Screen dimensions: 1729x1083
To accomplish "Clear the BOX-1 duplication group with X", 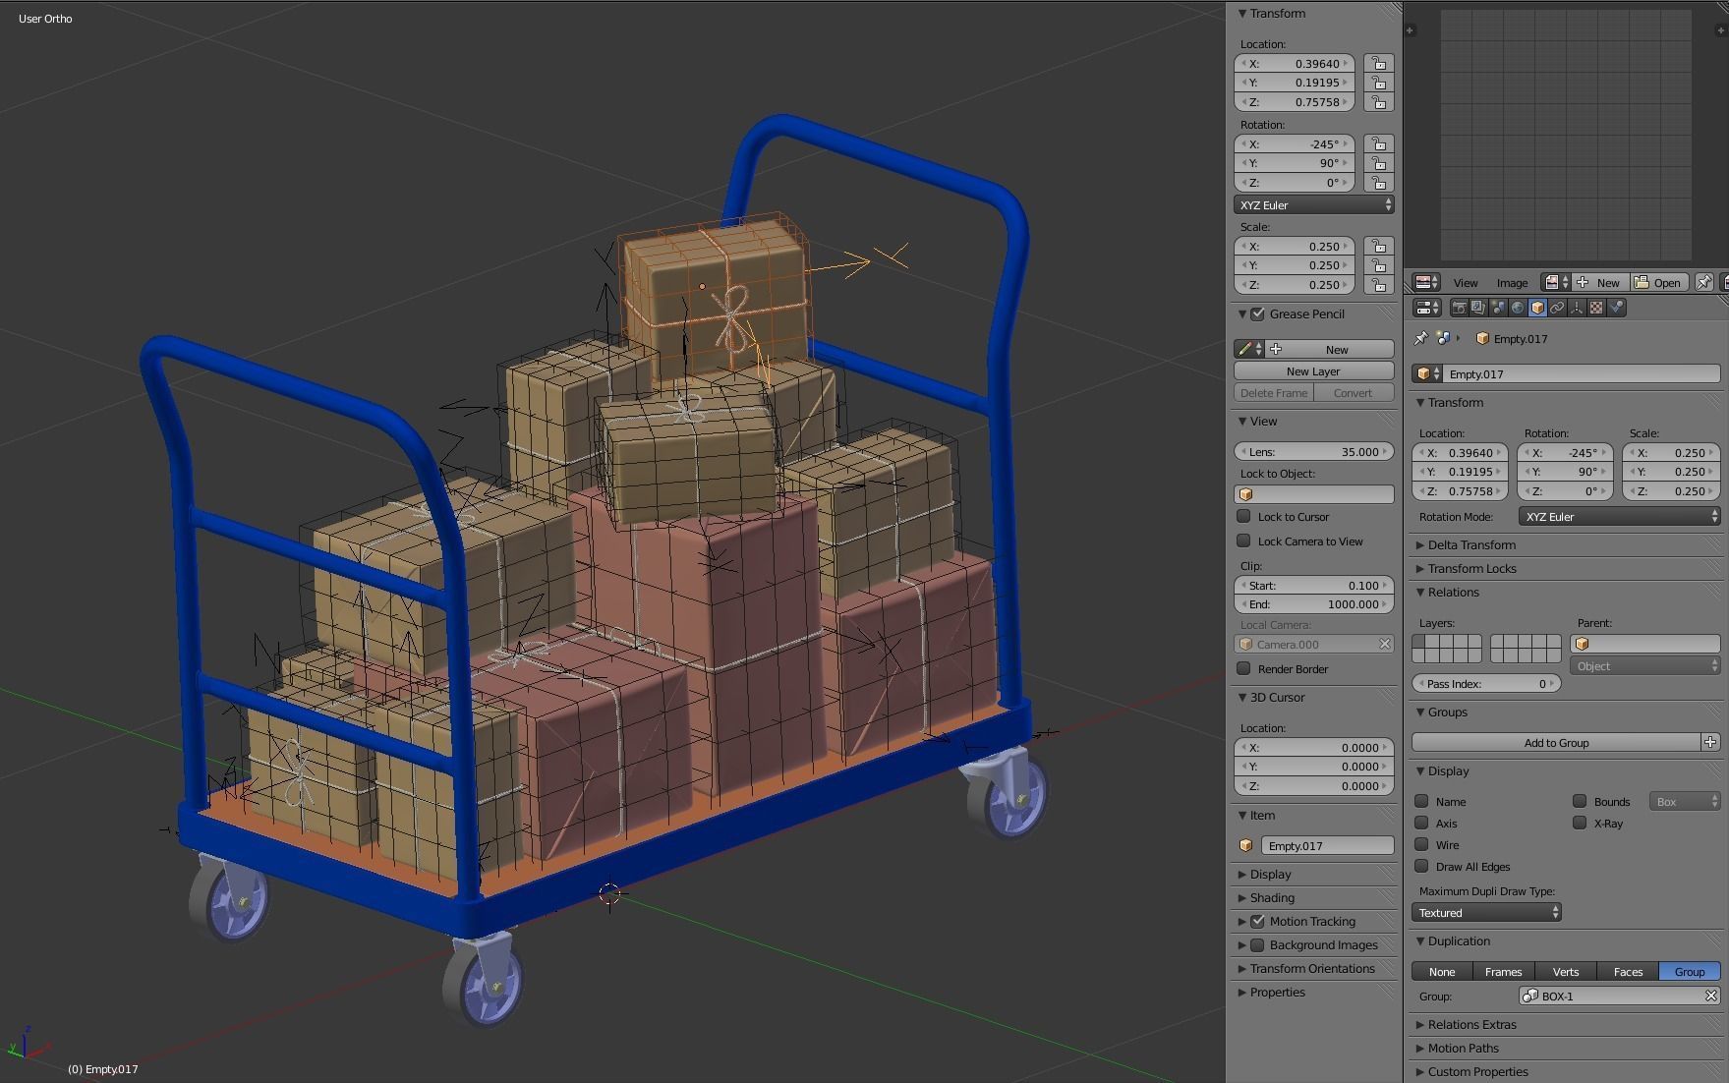I will pos(1710,996).
